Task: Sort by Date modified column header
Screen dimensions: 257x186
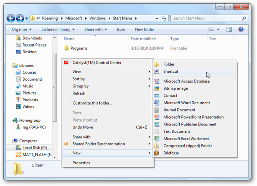Action: (x=143, y=39)
